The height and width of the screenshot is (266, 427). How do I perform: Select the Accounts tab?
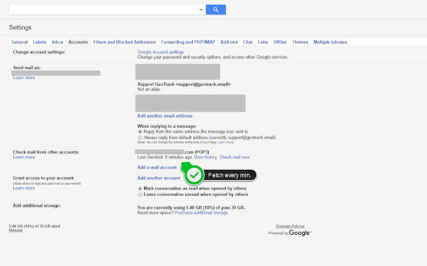coord(78,42)
